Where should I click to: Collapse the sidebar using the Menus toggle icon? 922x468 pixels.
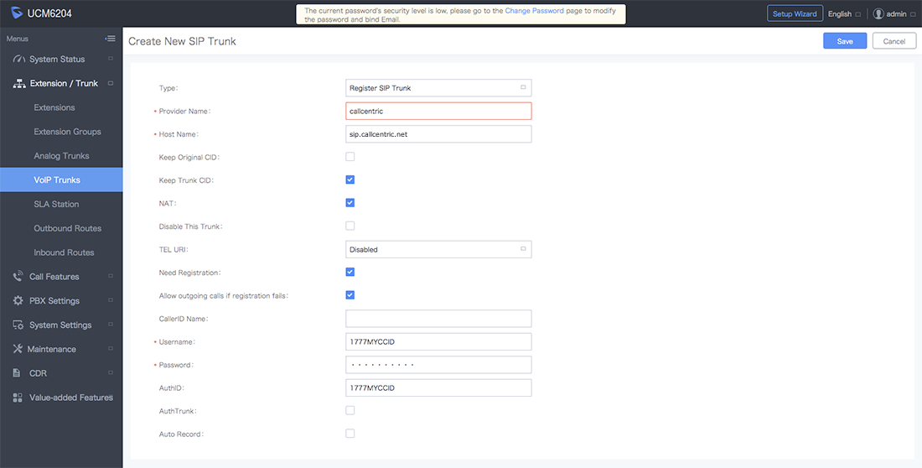click(110, 39)
